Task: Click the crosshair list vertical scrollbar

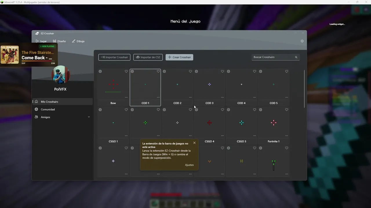Action: (x=304, y=88)
